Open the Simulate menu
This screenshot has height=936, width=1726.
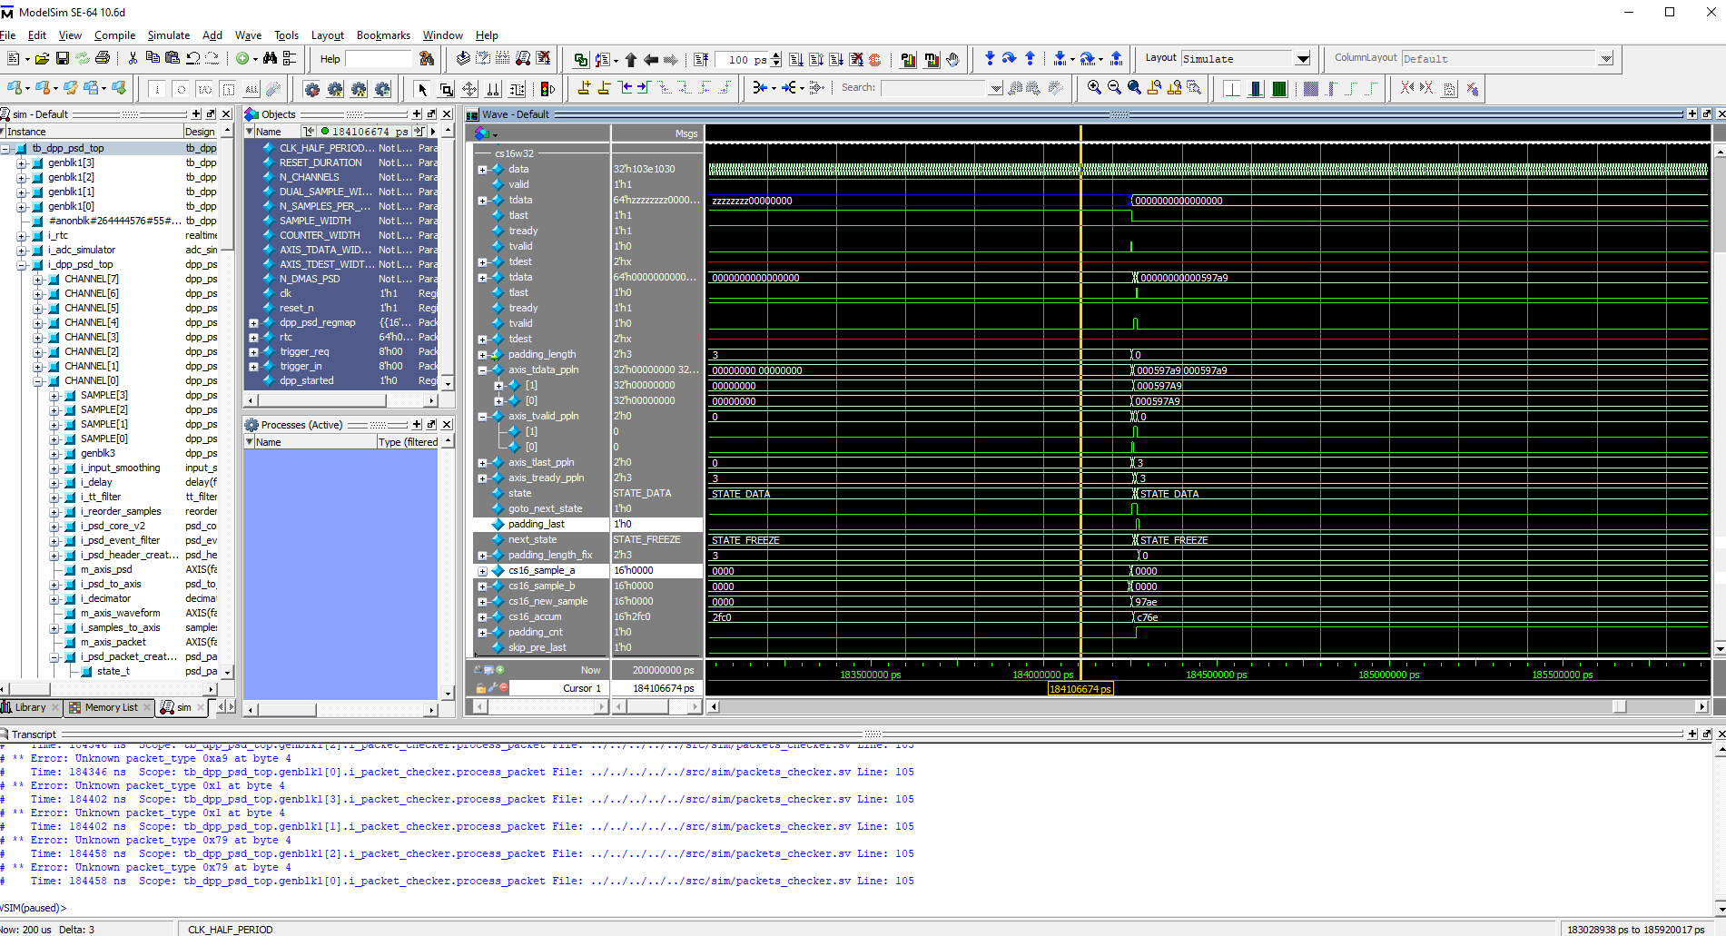coord(169,34)
